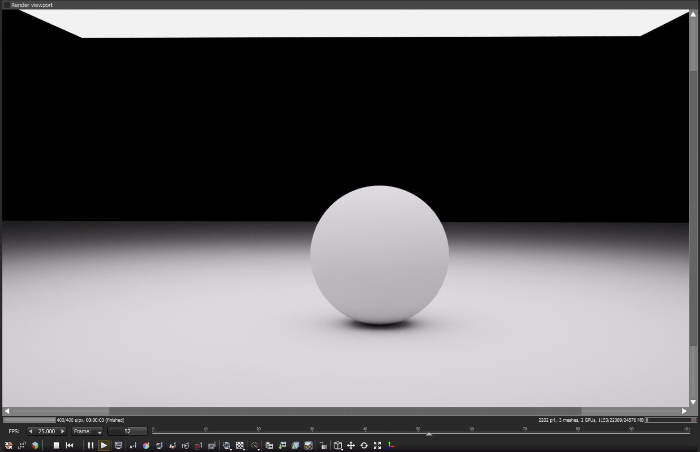This screenshot has height=452, width=700.
Task: Click the frame number field showing 52
Action: click(127, 431)
